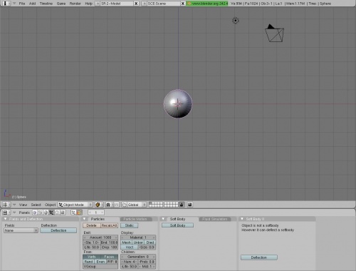Screen dimensions: 356x271
Task: Open the Timeline menu
Action: tap(46, 4)
